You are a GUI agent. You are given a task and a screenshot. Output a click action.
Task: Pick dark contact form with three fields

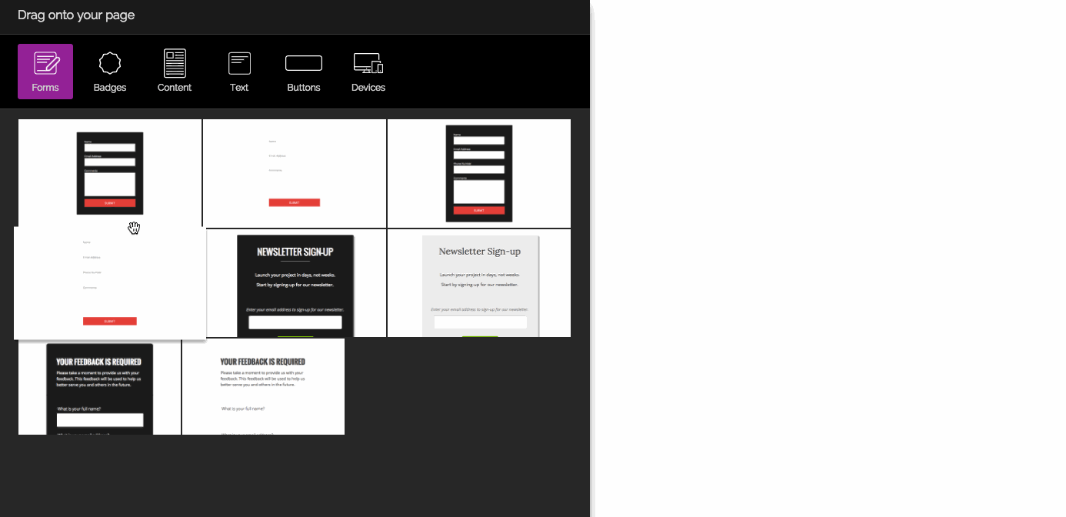coord(110,172)
